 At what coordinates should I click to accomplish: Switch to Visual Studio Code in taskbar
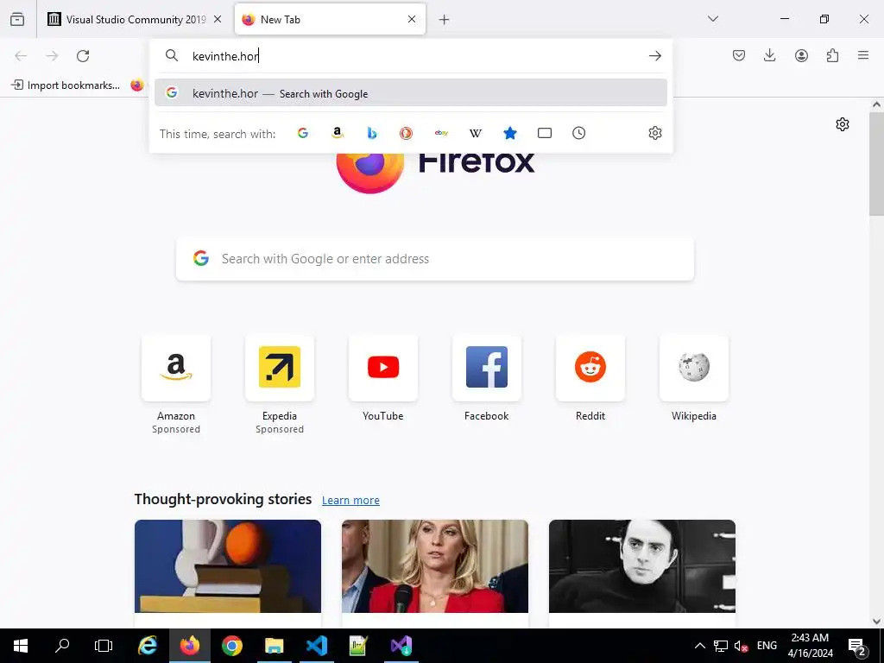[x=316, y=646]
